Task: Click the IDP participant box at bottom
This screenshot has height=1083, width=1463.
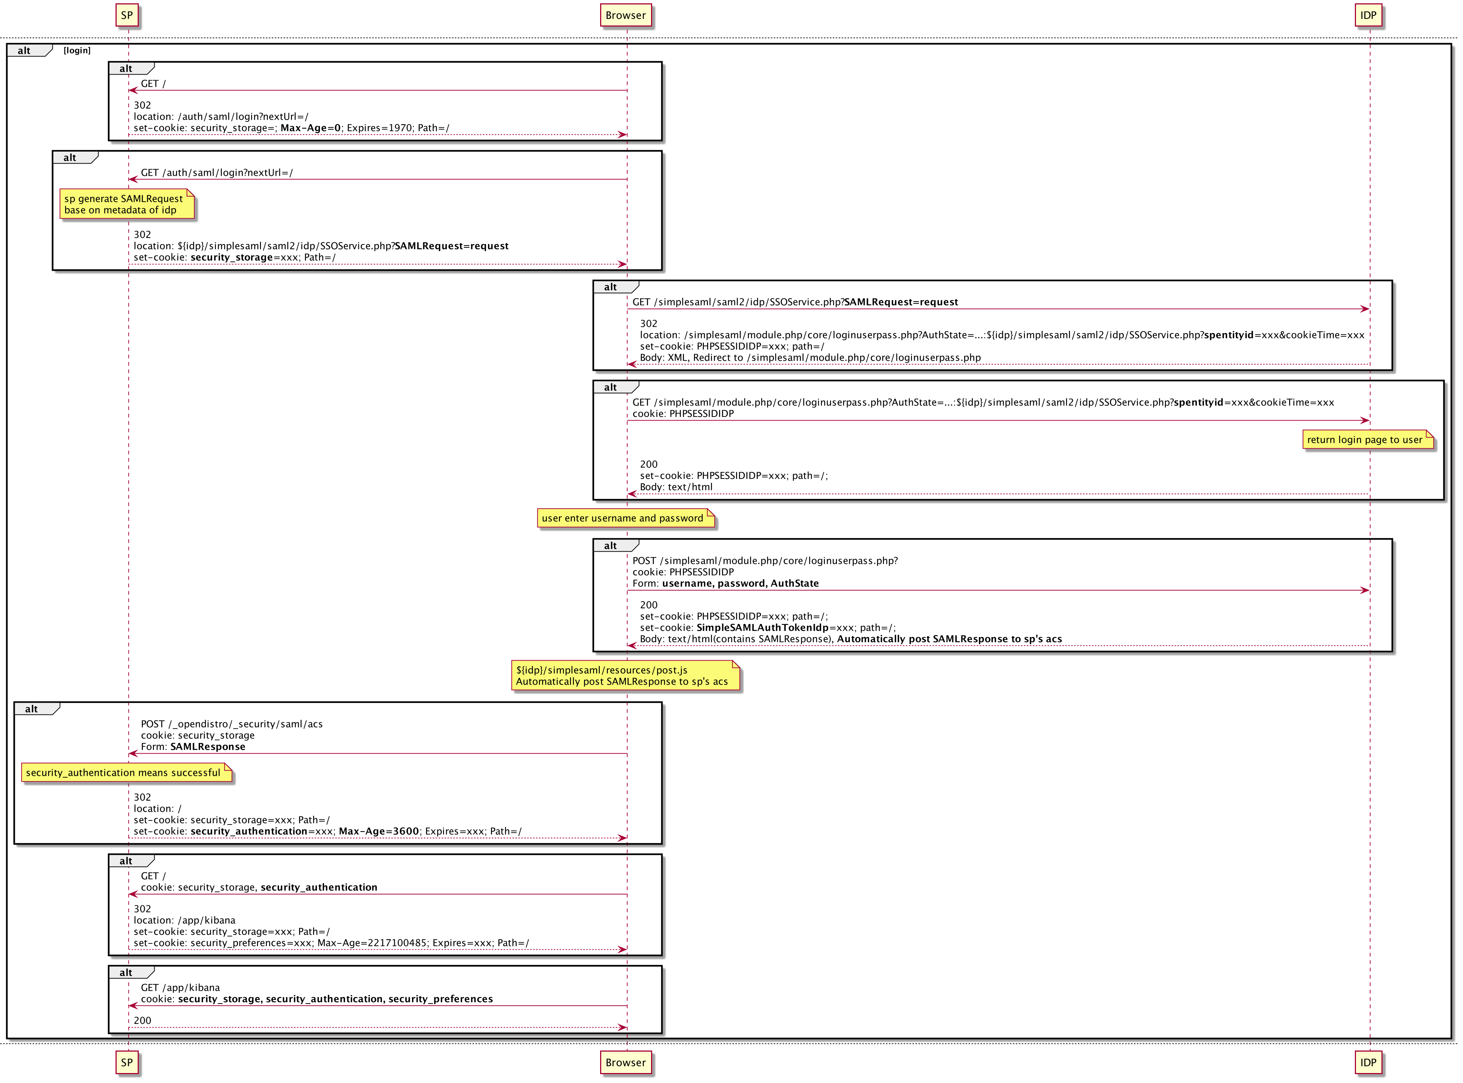Action: (x=1368, y=1062)
